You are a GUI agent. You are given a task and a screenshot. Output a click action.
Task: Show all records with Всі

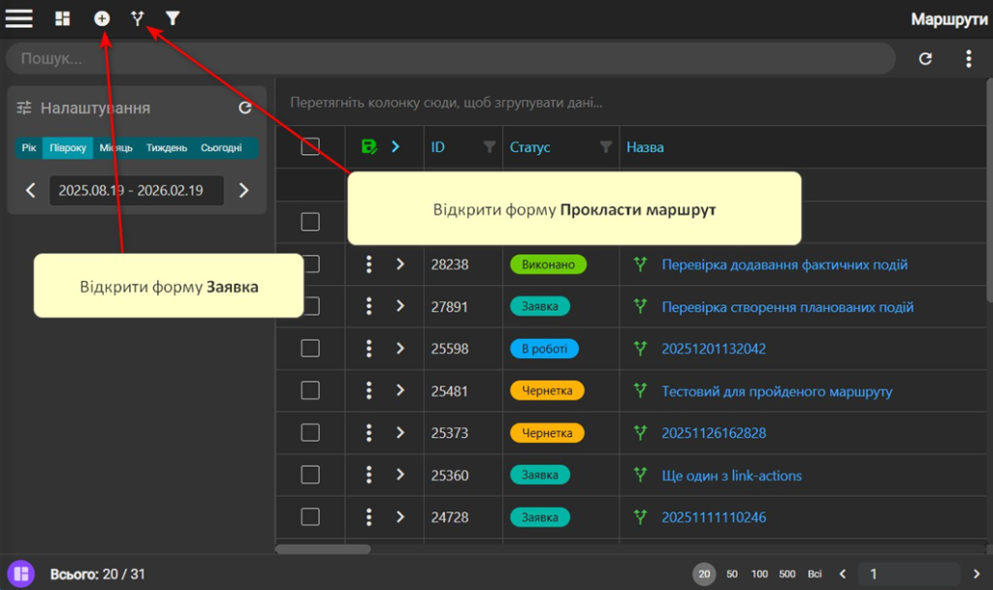click(815, 574)
